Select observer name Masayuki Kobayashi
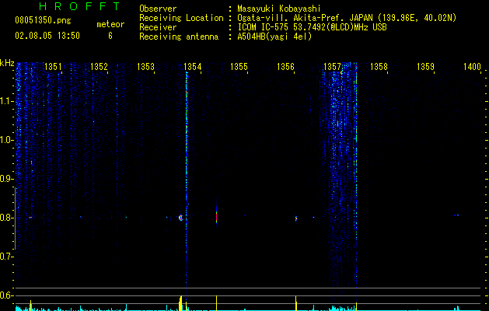 [279, 9]
